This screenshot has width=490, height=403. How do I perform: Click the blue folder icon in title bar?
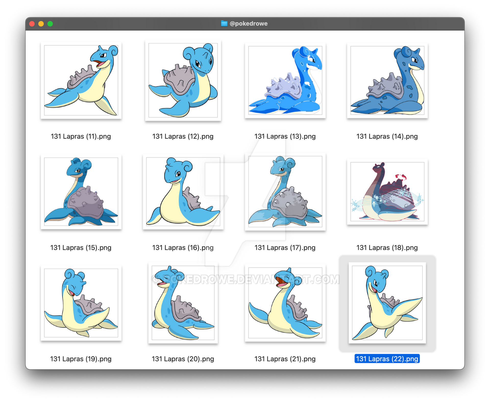[x=224, y=23]
